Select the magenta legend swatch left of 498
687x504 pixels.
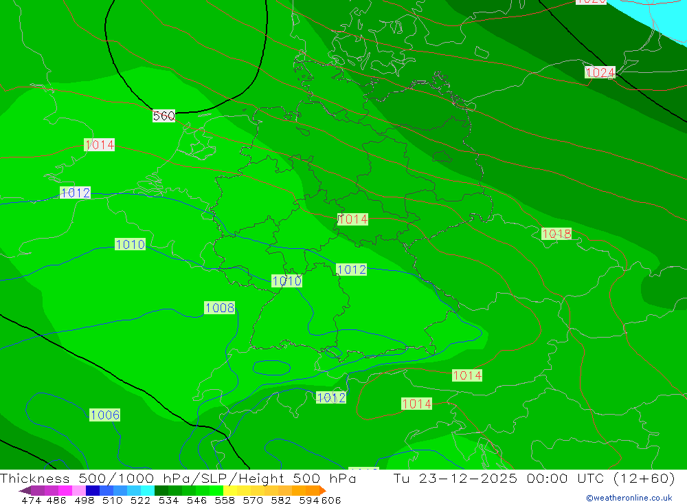(64, 490)
